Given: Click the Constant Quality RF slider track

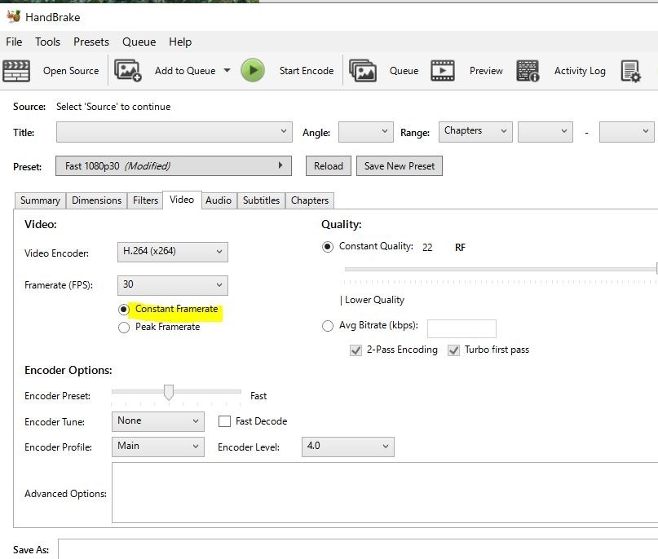Looking at the screenshot, I should pos(501,269).
